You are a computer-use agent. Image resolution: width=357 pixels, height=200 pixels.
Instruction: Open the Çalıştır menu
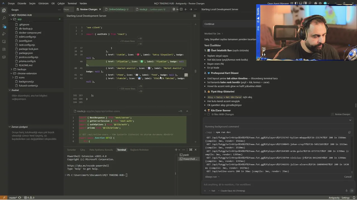[61, 3]
